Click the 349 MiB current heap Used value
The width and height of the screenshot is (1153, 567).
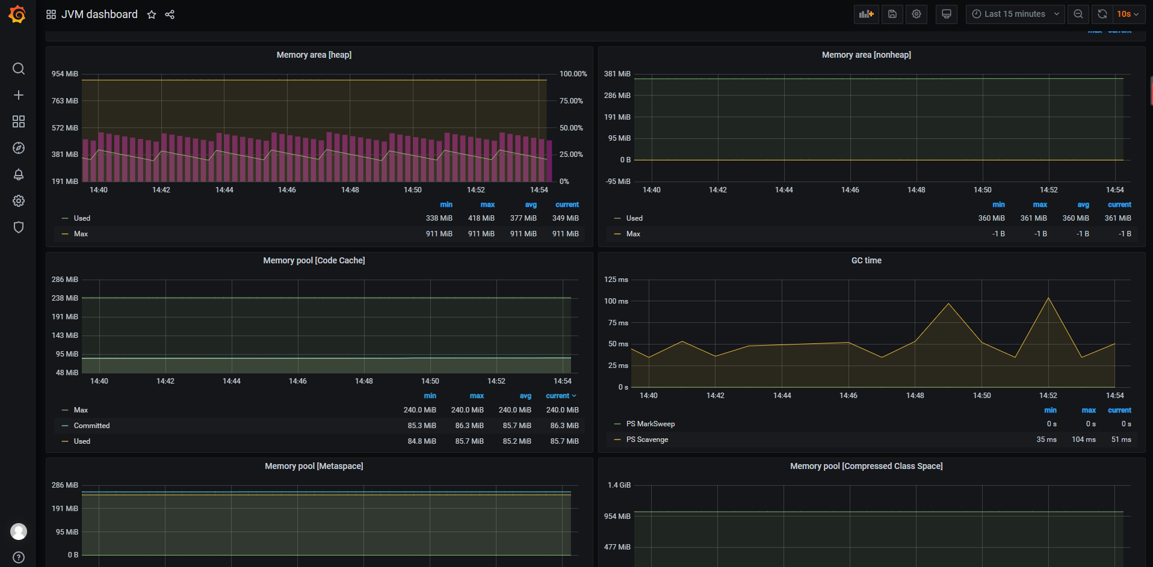click(566, 218)
